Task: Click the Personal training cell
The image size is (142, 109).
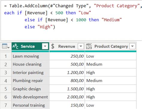Action: coord(30,105)
